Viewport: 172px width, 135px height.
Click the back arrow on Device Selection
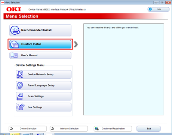(x=12, y=129)
